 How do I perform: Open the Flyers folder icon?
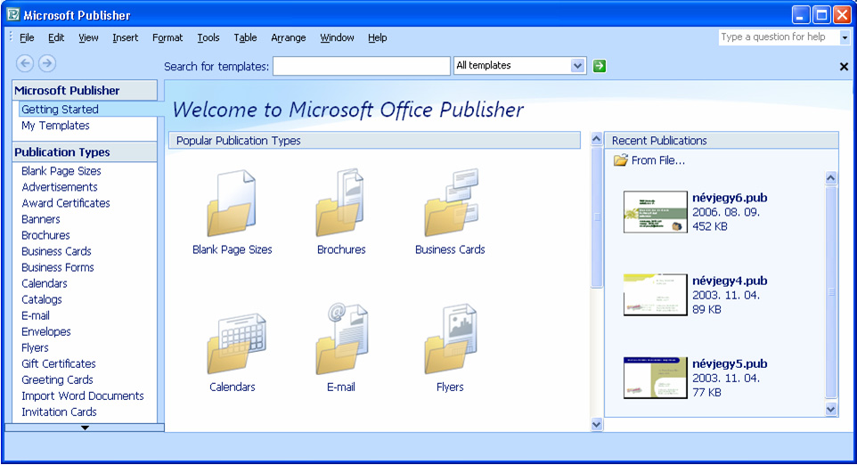451,339
